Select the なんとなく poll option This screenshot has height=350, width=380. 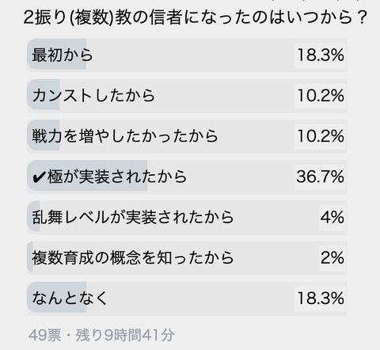[187, 299]
